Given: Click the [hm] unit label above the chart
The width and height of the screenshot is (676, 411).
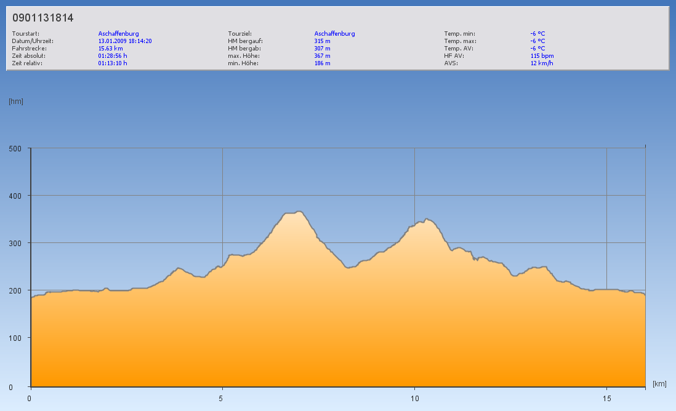Looking at the screenshot, I should point(16,102).
